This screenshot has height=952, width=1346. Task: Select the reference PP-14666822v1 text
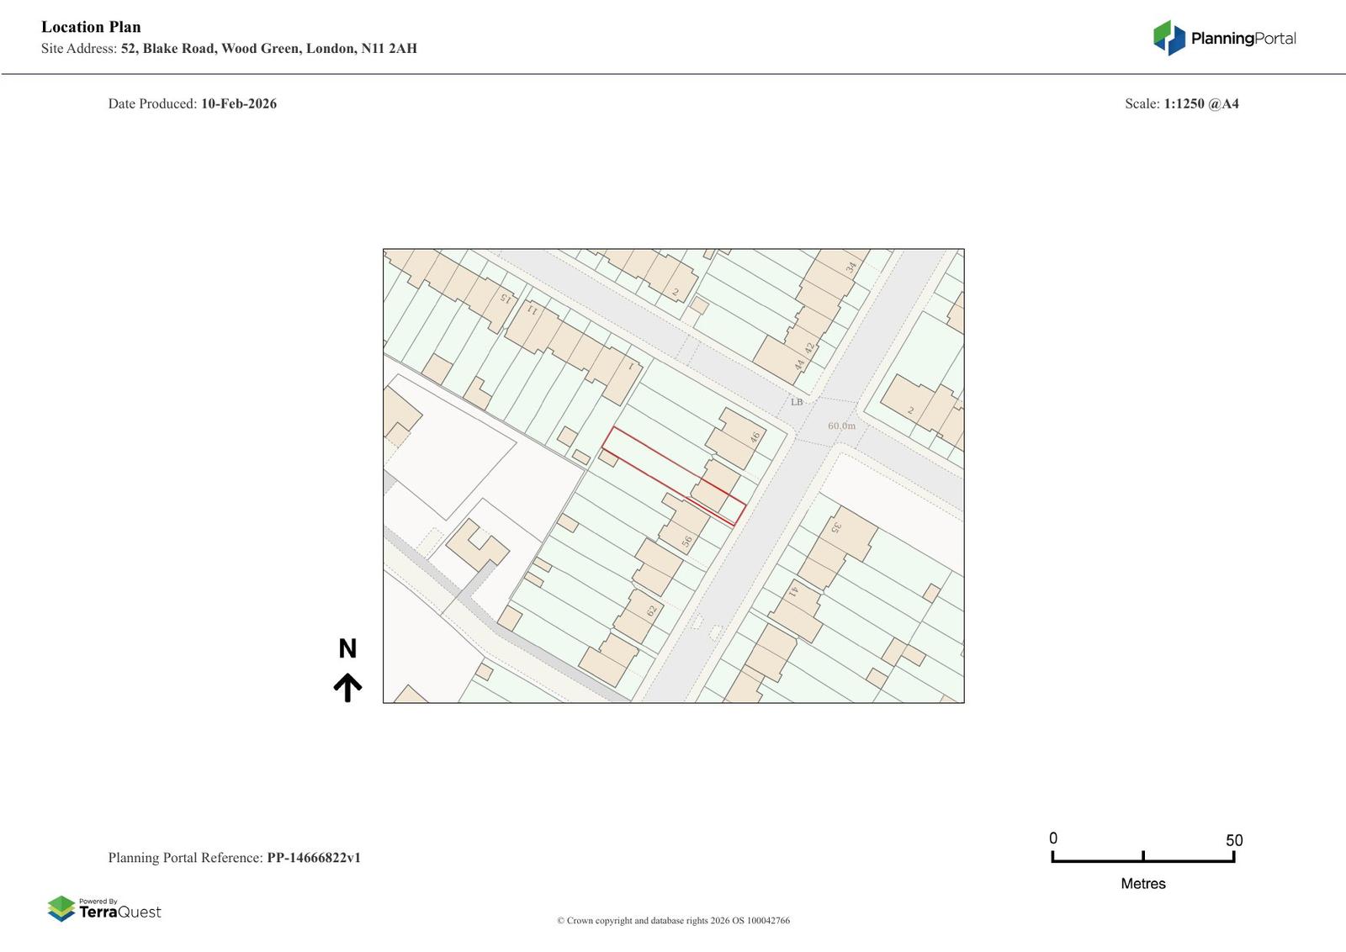pyautogui.click(x=314, y=858)
